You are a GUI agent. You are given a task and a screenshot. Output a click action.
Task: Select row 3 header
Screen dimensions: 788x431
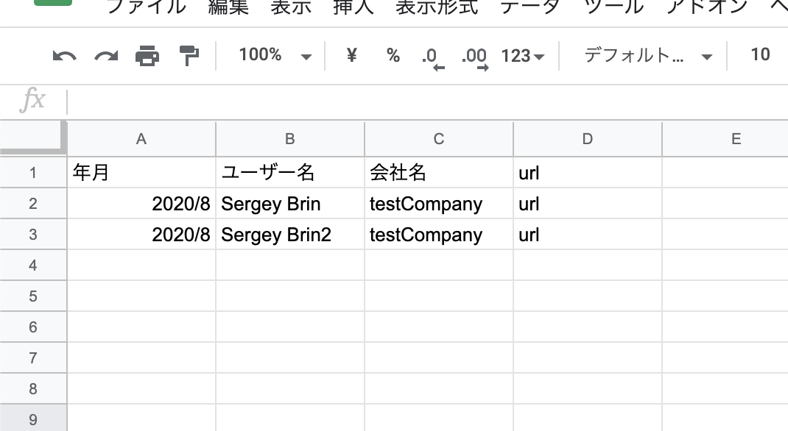point(32,235)
